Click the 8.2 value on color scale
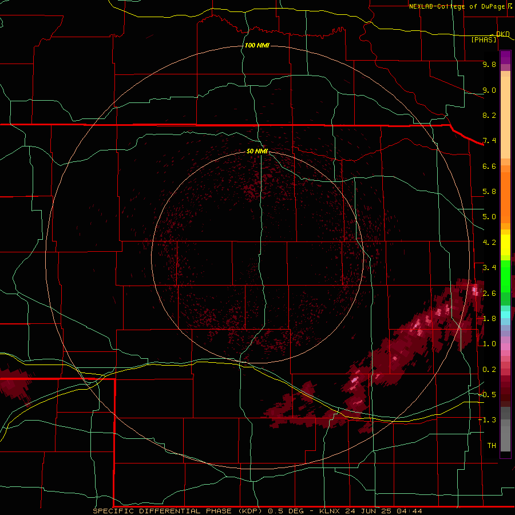515x515 pixels. click(489, 115)
